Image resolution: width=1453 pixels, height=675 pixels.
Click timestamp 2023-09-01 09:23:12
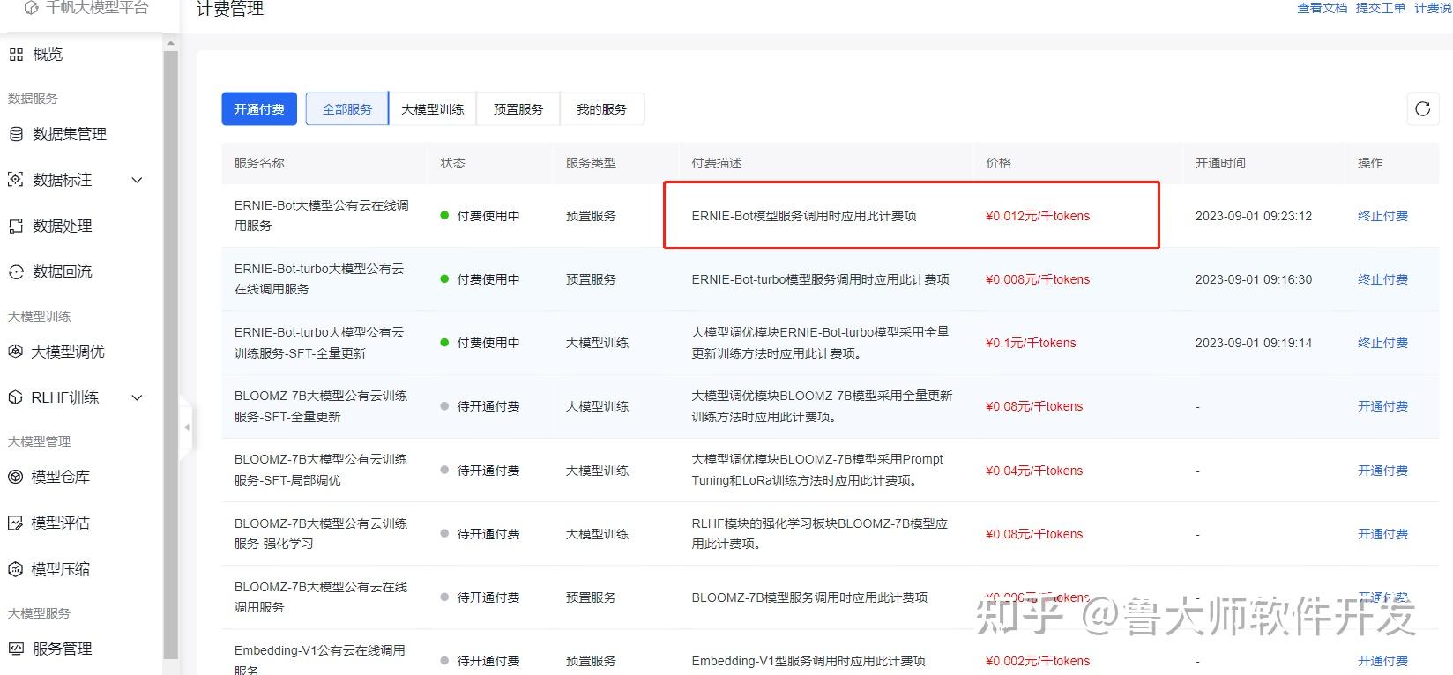coord(1254,216)
